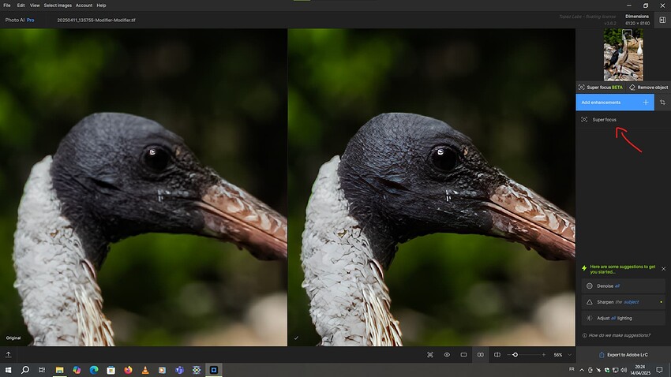Click the zoom slider handle
Image resolution: width=671 pixels, height=377 pixels.
coord(515,355)
